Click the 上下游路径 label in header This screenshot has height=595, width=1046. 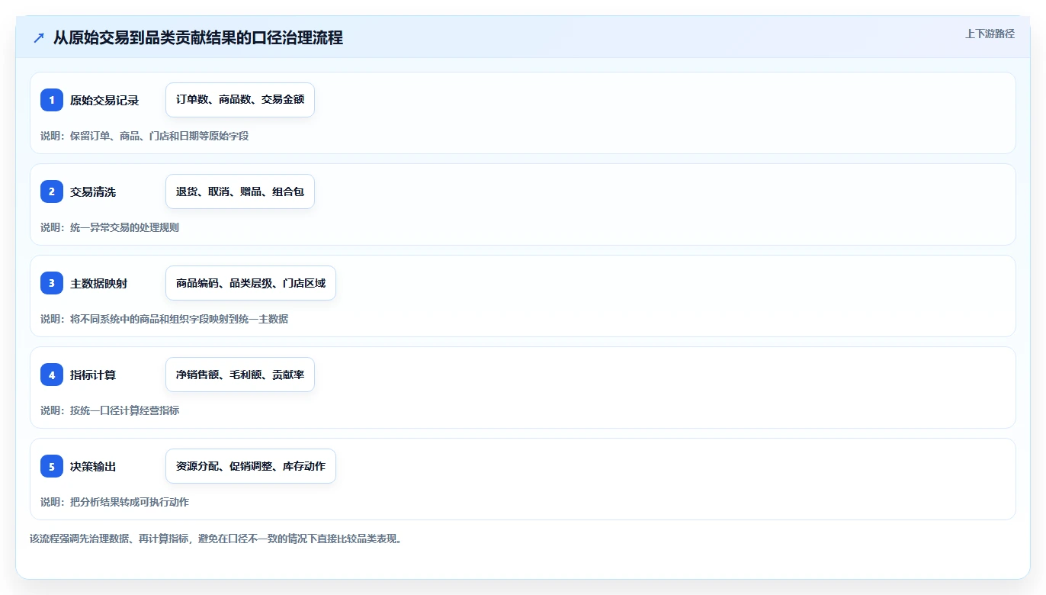990,34
